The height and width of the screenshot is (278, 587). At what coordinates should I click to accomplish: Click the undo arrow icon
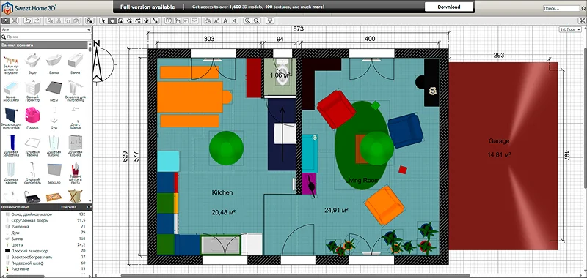click(x=28, y=21)
